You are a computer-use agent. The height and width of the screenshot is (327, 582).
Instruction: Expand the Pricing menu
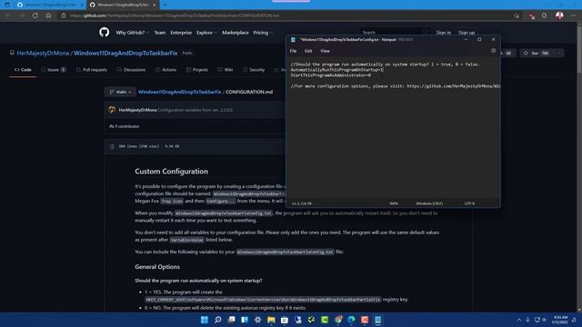pyautogui.click(x=263, y=33)
